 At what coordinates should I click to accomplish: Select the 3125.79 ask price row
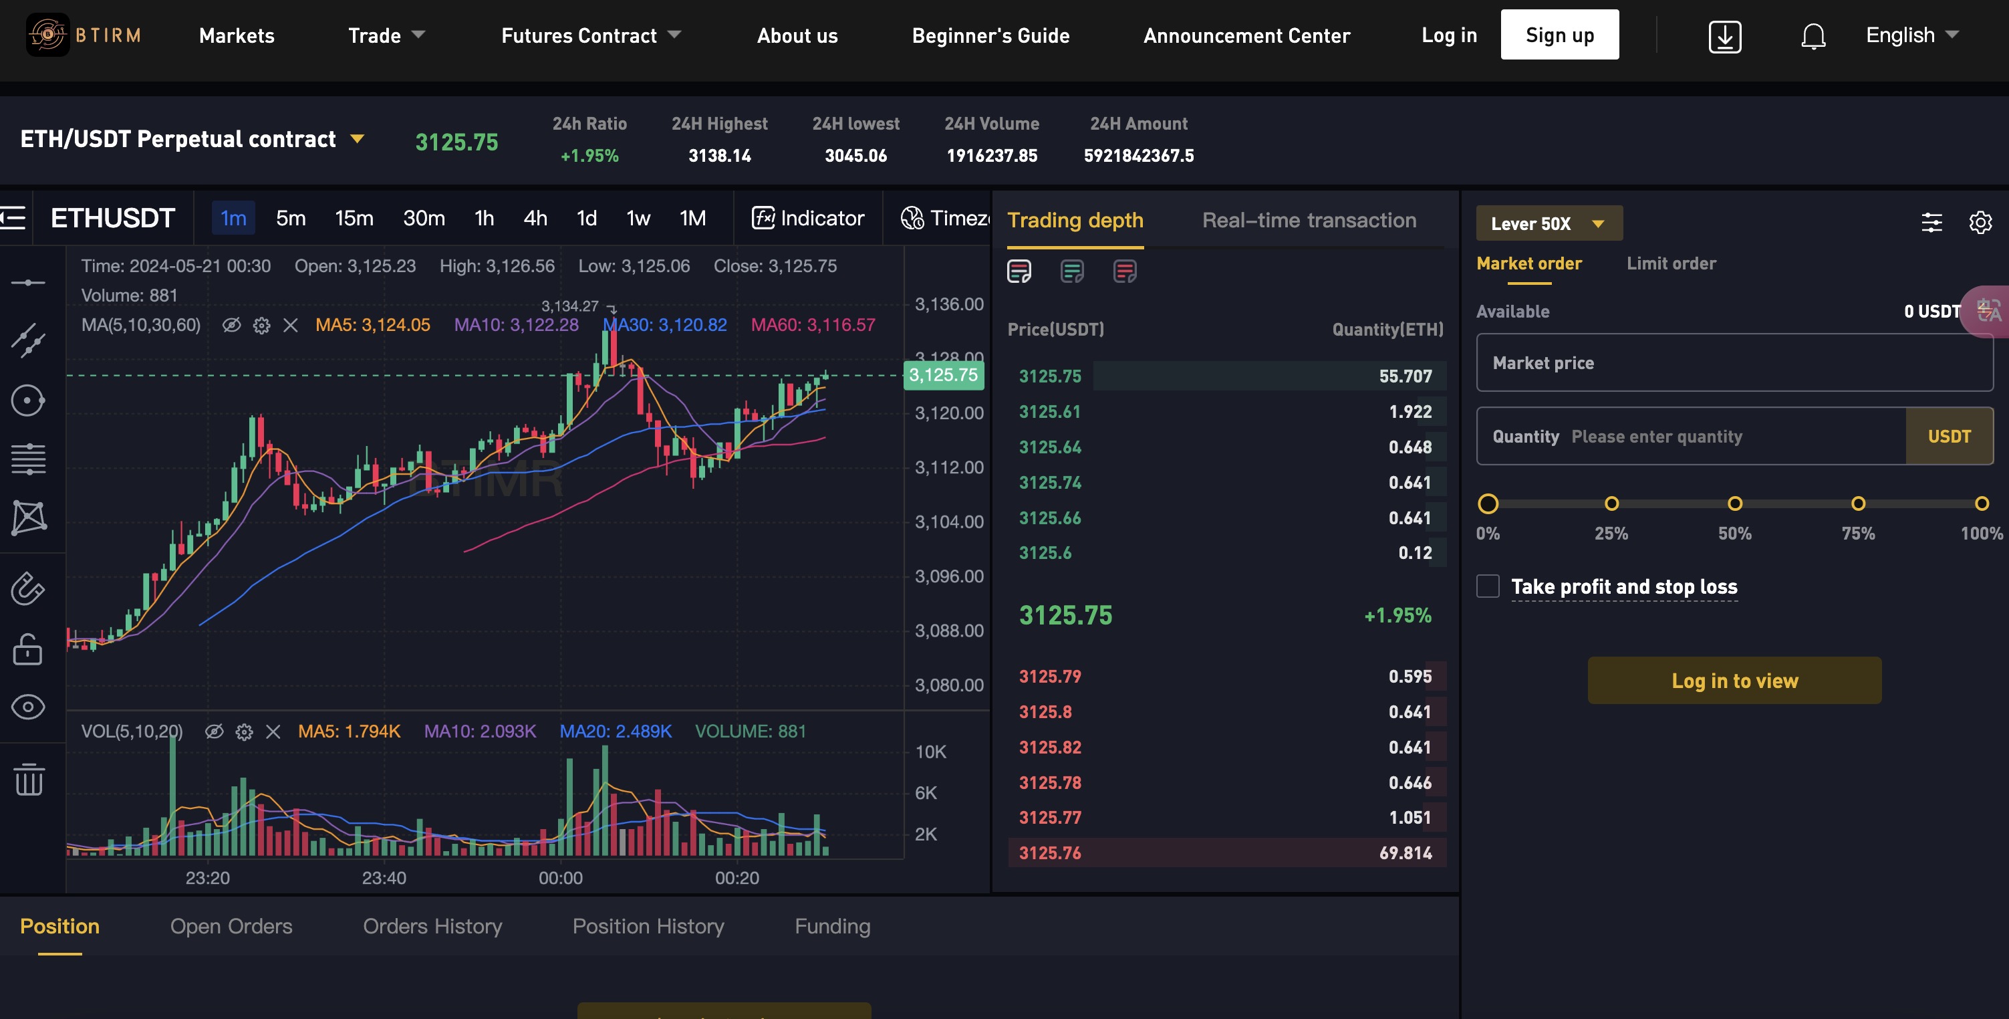tap(1226, 677)
